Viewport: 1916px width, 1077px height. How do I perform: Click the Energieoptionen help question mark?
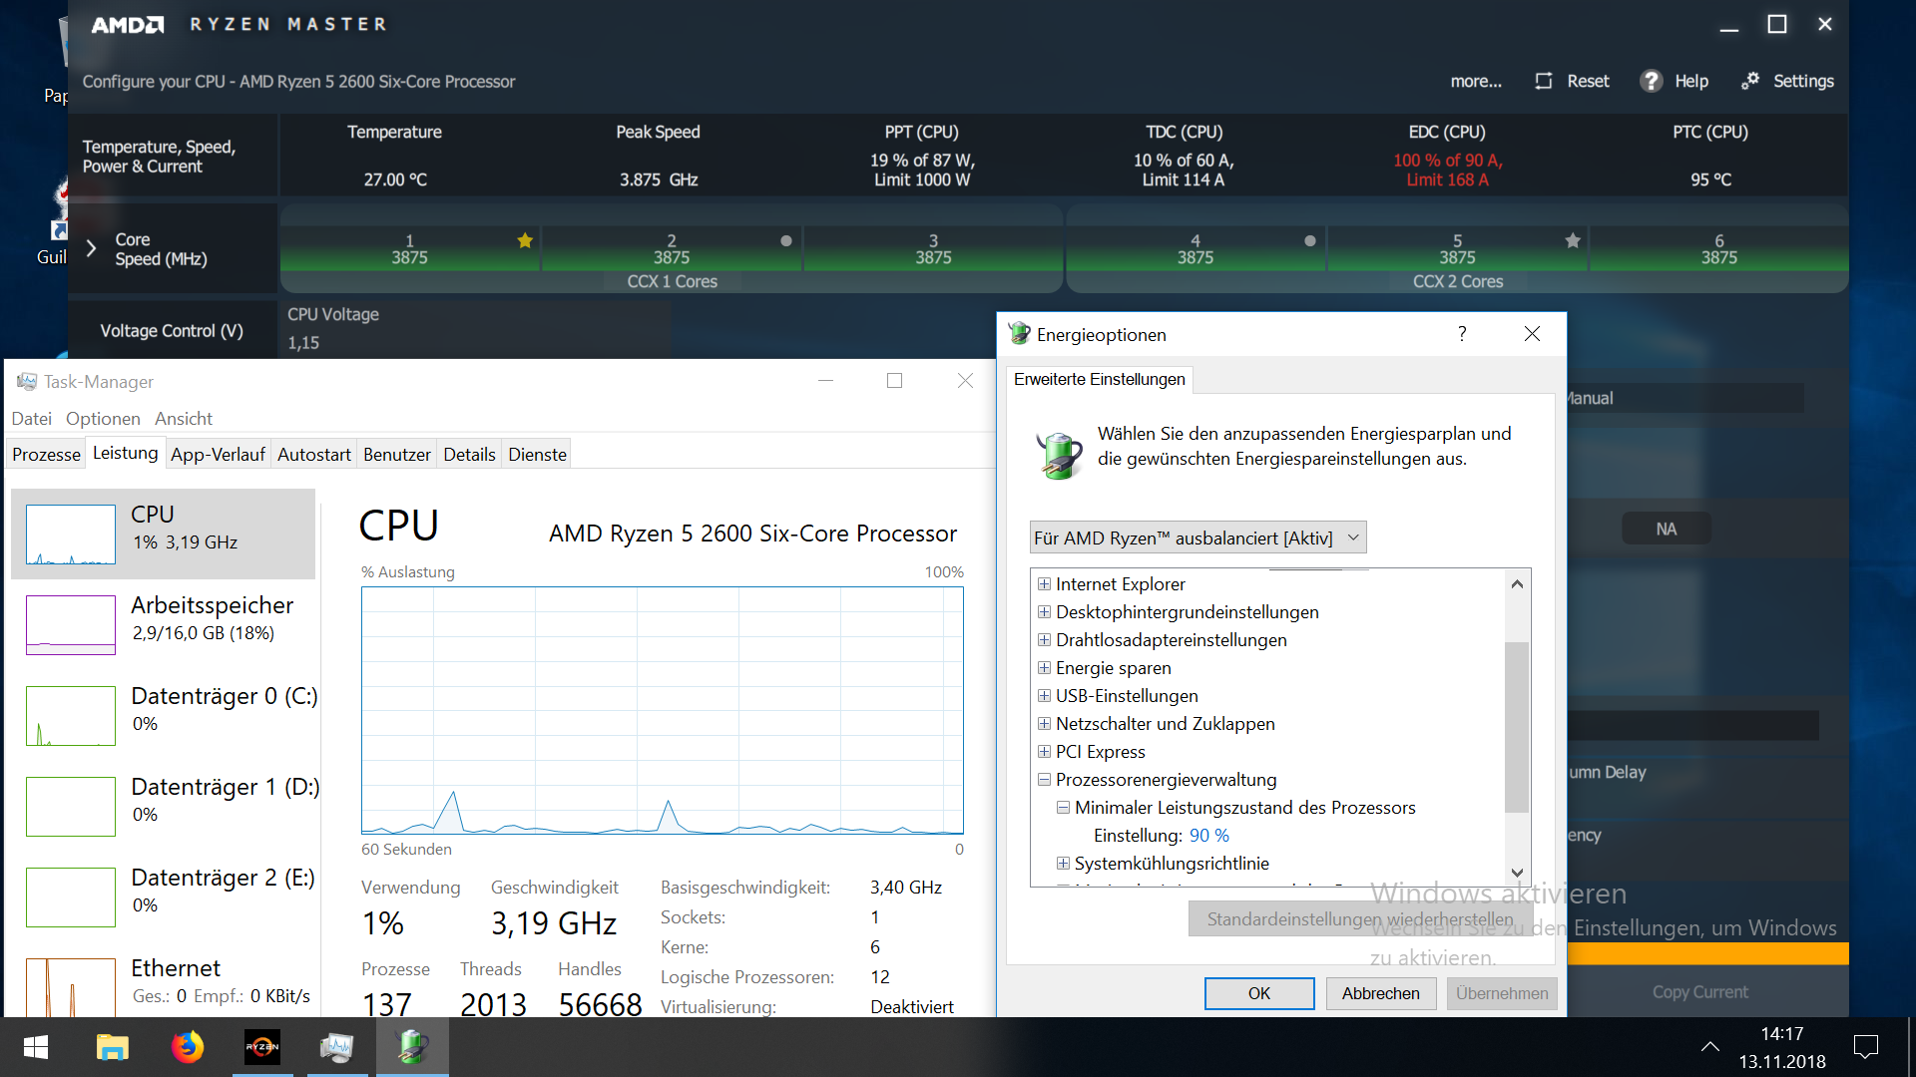(x=1462, y=334)
